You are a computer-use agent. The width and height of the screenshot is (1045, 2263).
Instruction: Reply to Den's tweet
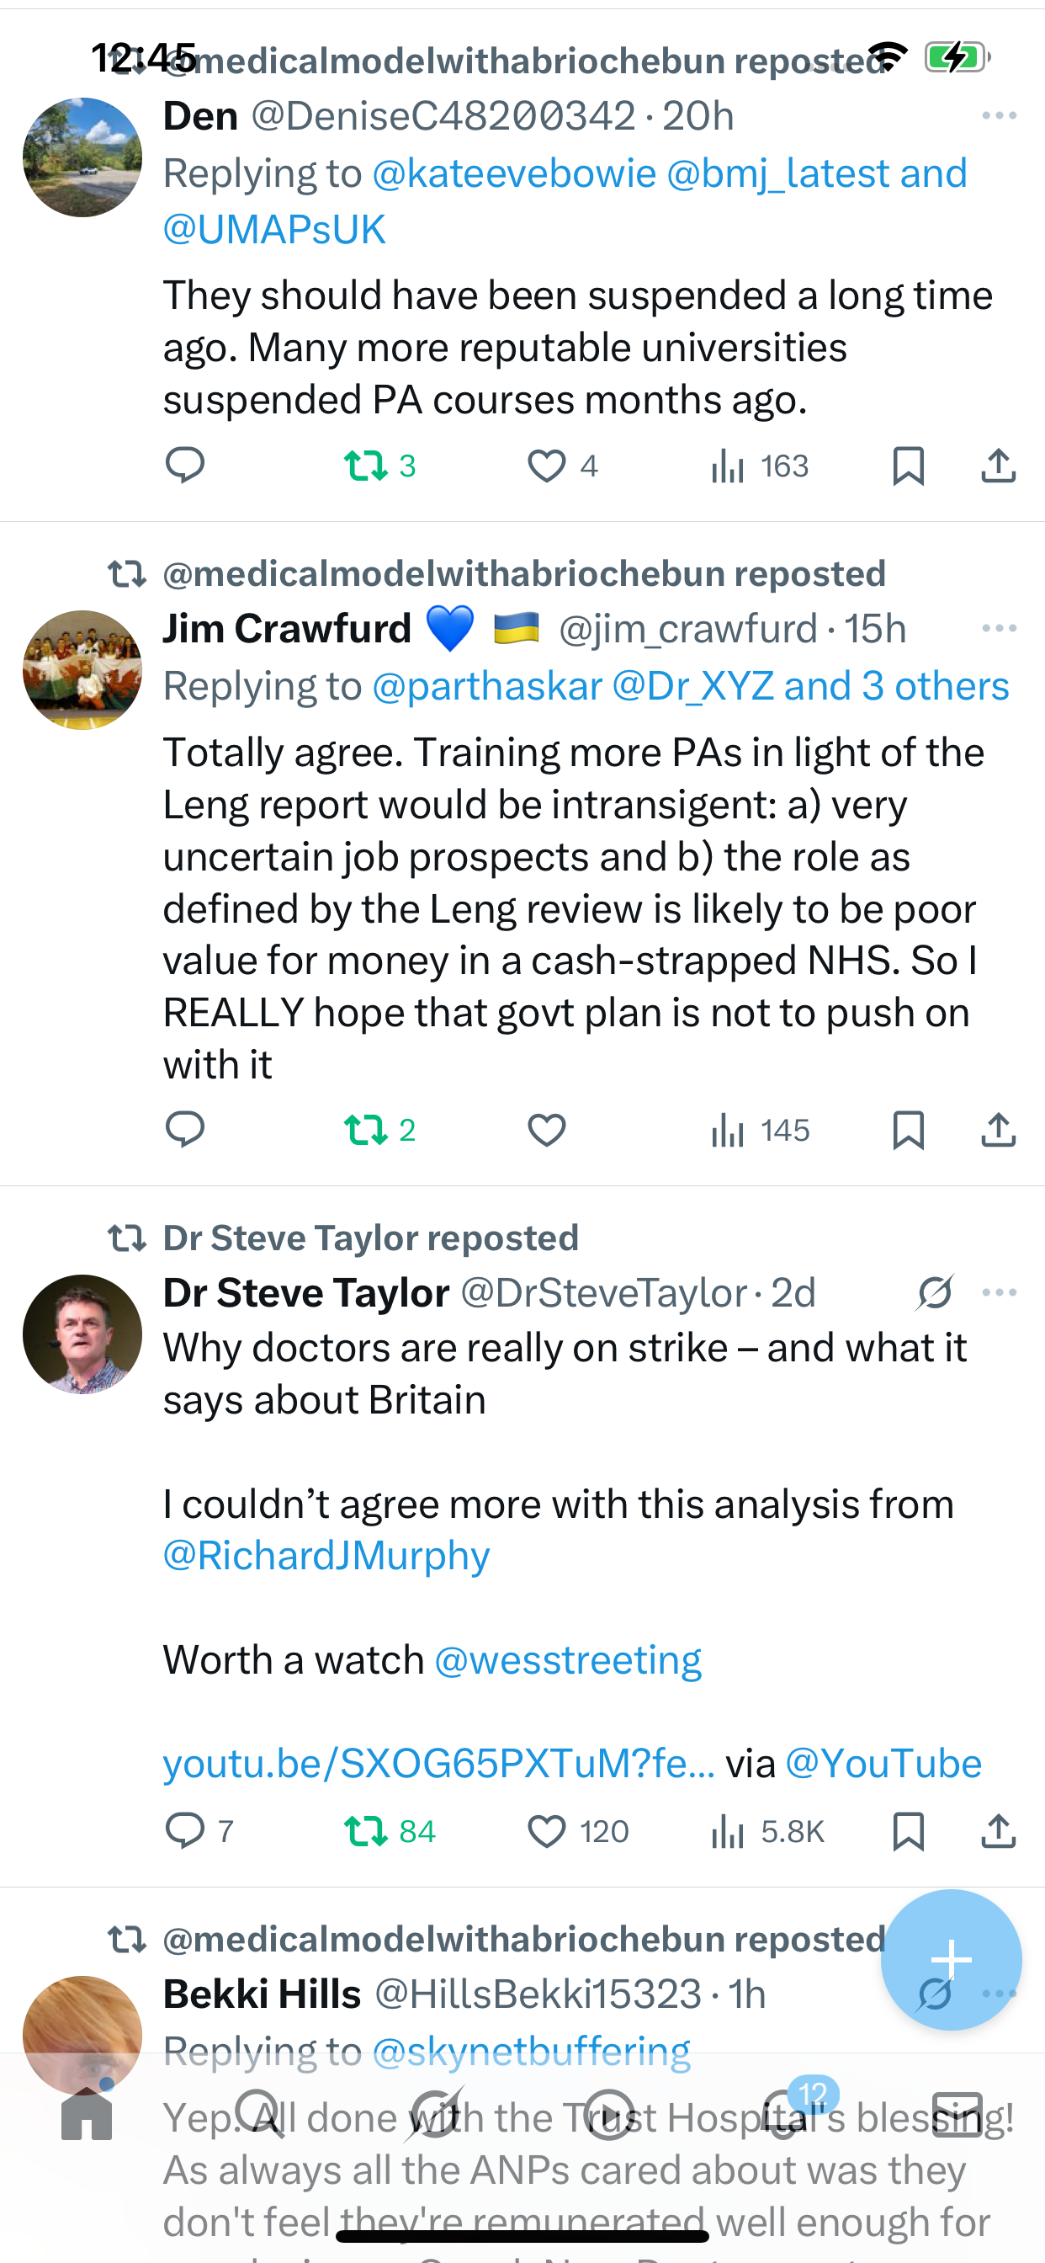click(x=184, y=465)
